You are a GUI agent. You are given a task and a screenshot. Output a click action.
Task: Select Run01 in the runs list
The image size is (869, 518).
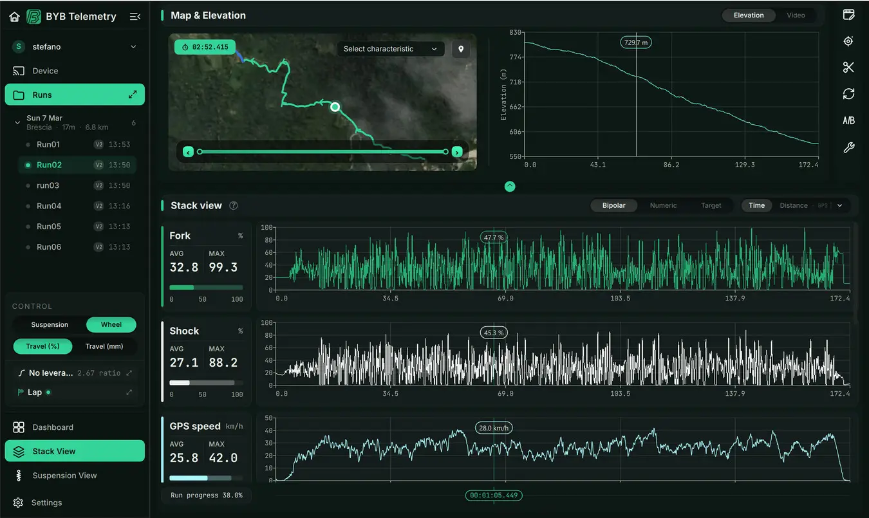[77, 145]
